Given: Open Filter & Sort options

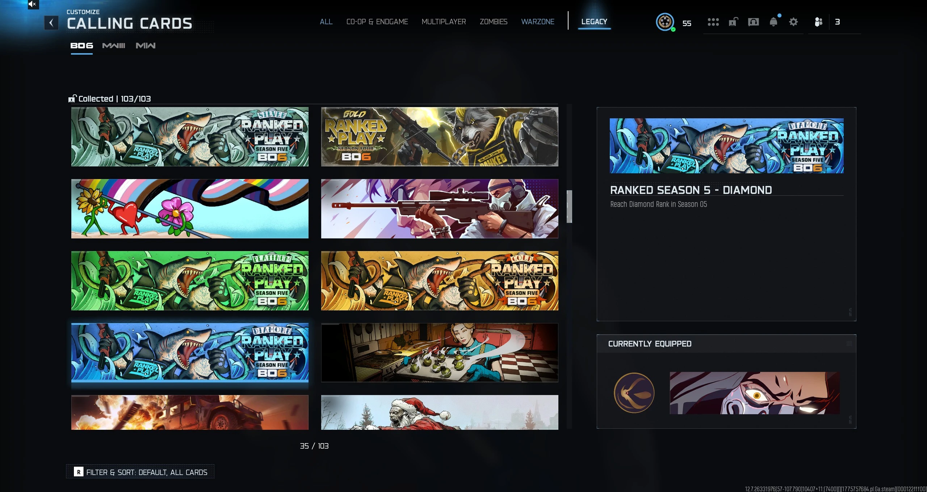Looking at the screenshot, I should (140, 472).
